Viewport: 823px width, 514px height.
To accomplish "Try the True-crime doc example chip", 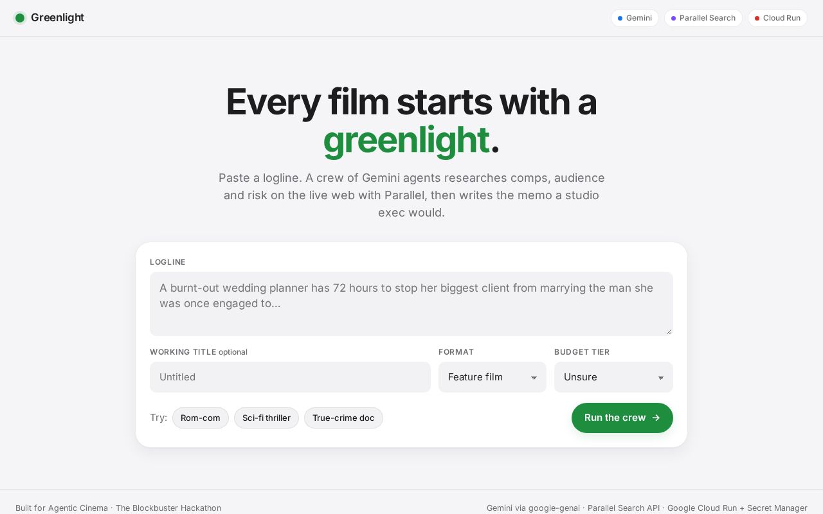I will [343, 418].
